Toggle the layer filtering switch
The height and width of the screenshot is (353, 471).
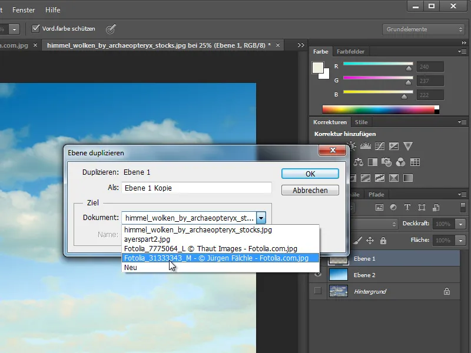[x=463, y=207]
